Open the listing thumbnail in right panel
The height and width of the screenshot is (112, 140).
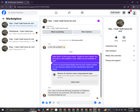click(x=120, y=23)
